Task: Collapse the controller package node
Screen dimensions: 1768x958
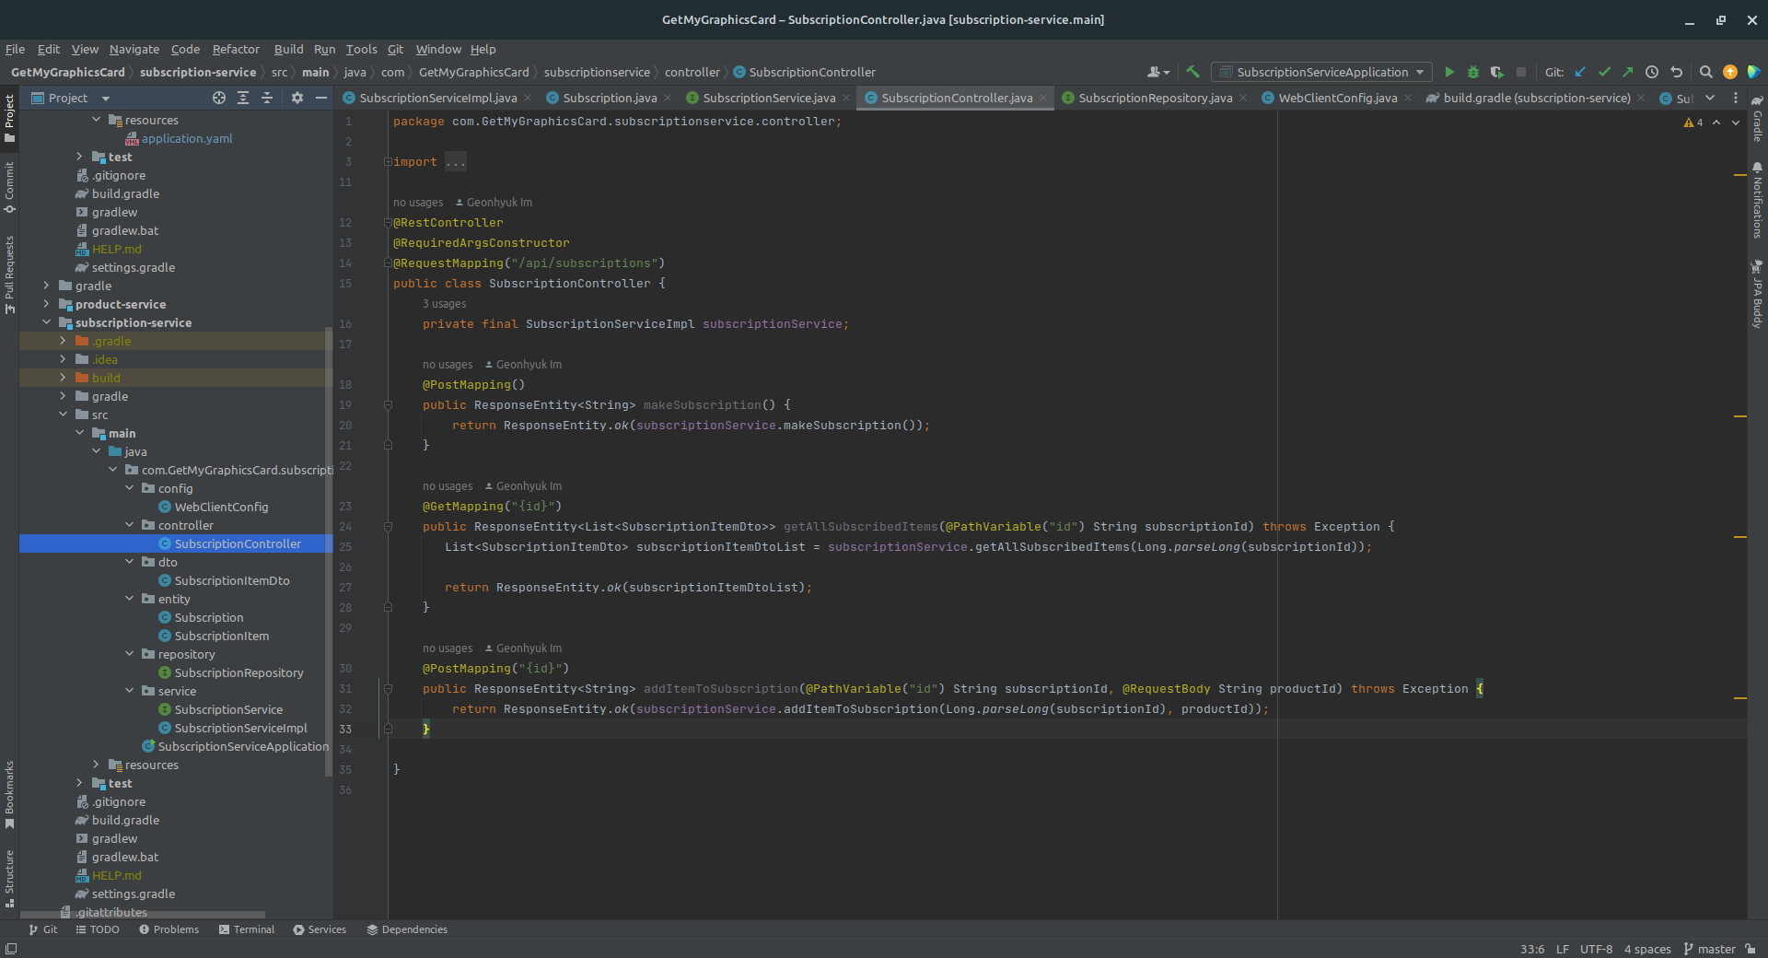Action: pyautogui.click(x=130, y=525)
